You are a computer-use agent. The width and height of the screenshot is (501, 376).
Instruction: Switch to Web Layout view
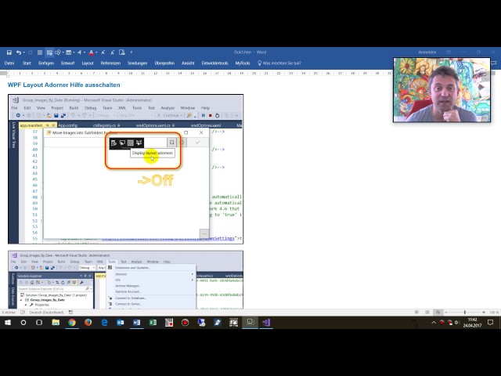[x=438, y=313]
